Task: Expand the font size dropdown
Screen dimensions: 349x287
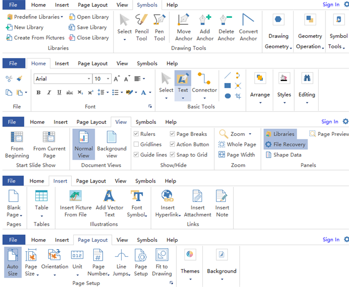Action: [108, 79]
